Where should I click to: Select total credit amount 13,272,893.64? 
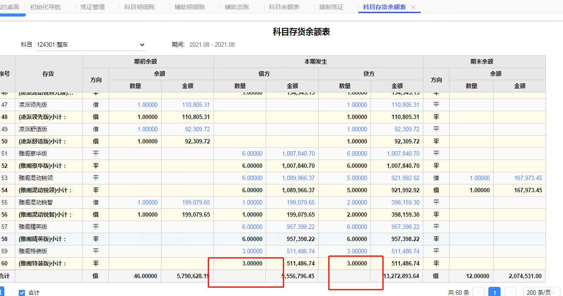[x=402, y=276]
